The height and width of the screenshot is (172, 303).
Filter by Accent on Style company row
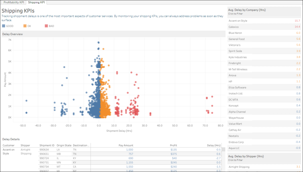coord(264,21)
